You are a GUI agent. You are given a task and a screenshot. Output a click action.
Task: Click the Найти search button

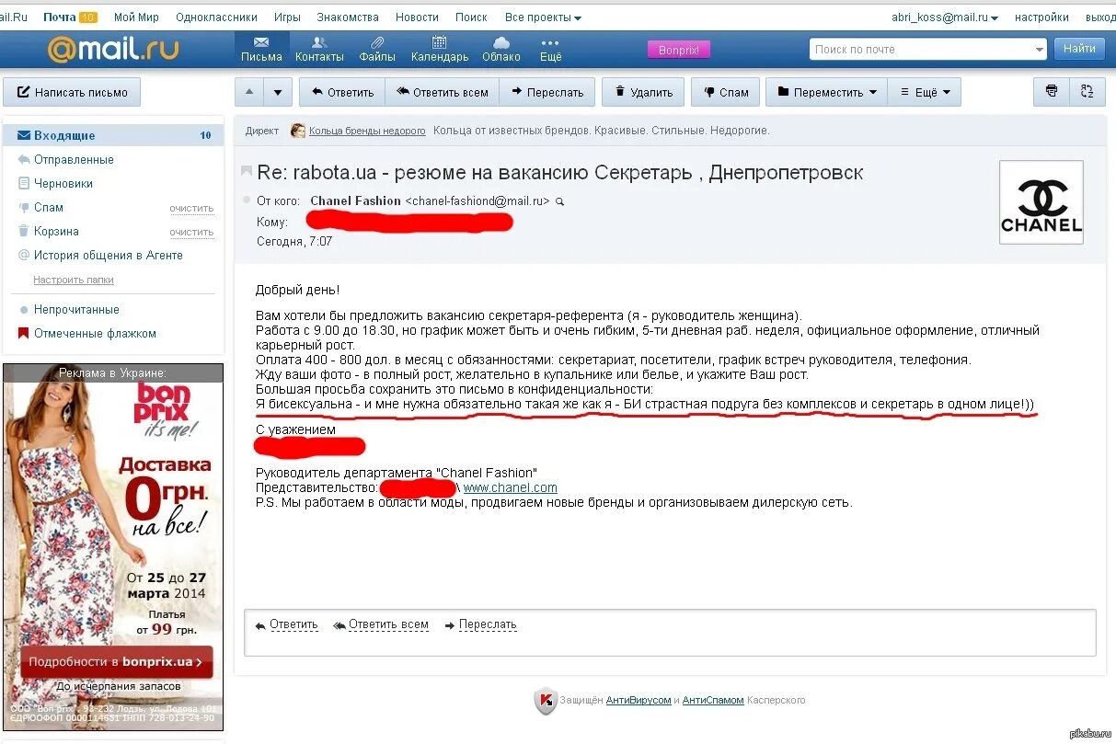[1078, 50]
